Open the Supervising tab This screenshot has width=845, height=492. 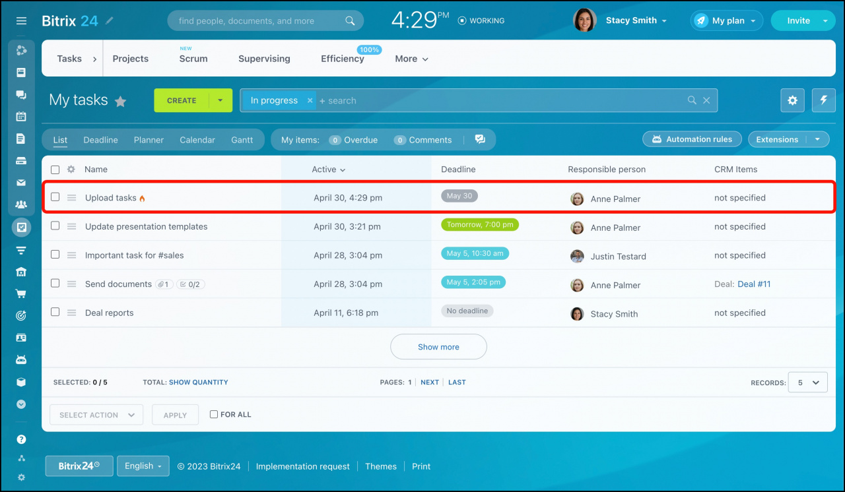click(264, 59)
